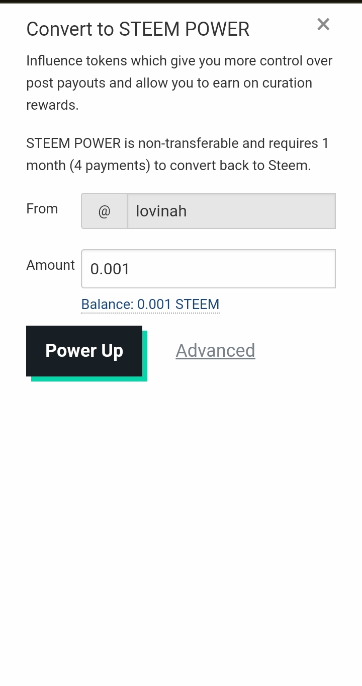This screenshot has height=686, width=362.
Task: Focus the Amount input field
Action: click(208, 269)
